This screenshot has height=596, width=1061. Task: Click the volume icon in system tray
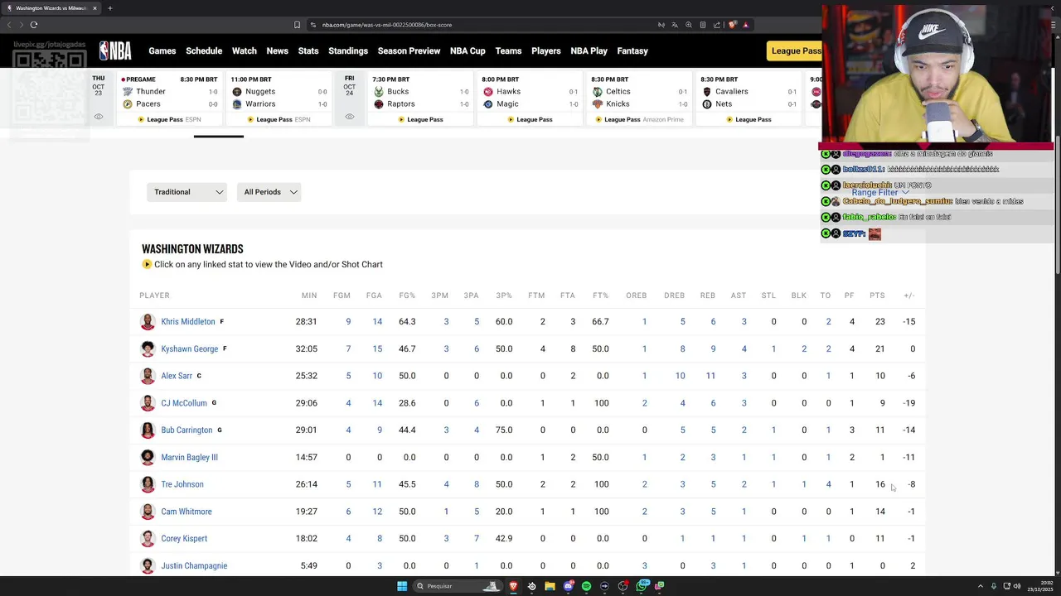click(x=1017, y=586)
